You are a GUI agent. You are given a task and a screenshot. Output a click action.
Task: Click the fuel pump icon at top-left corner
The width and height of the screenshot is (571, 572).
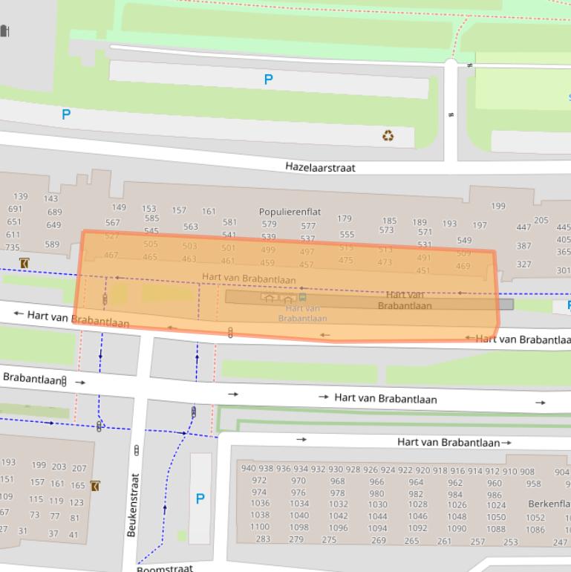4,30
